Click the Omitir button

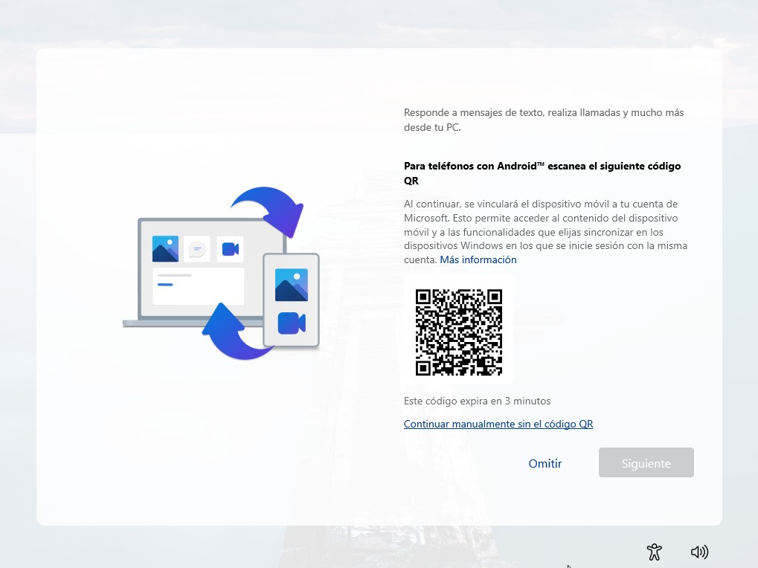545,463
